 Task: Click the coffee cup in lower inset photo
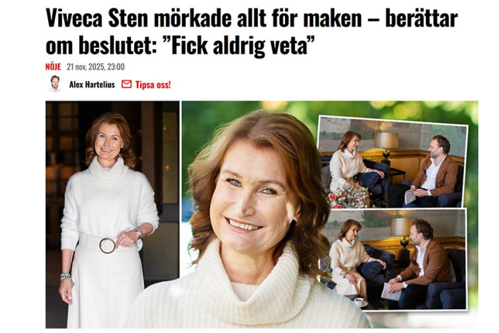[359, 301]
